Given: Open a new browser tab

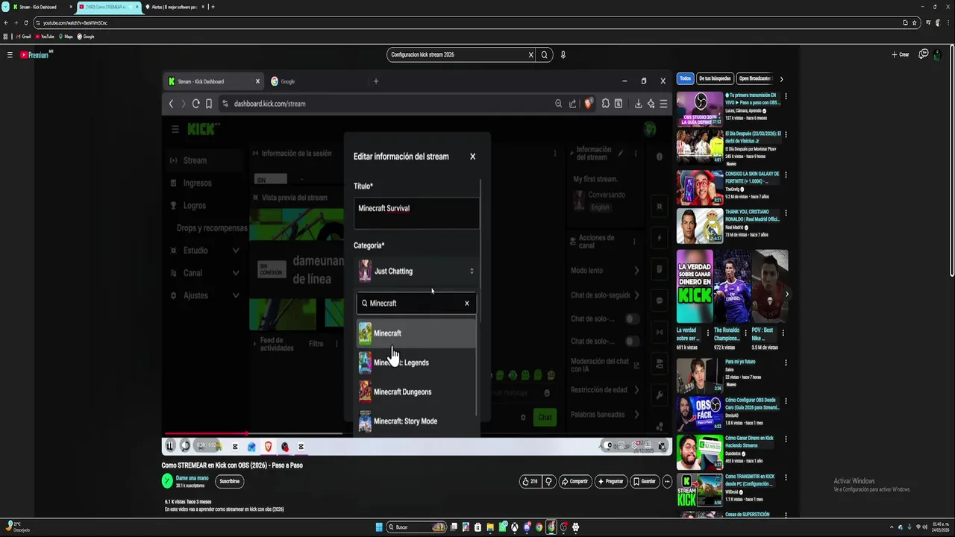Looking at the screenshot, I should click(213, 7).
